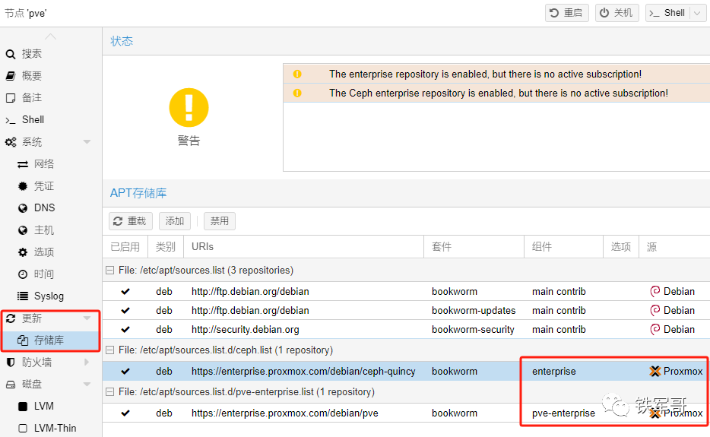
Task: Click the yellow 警告 warning status icon
Action: click(189, 108)
